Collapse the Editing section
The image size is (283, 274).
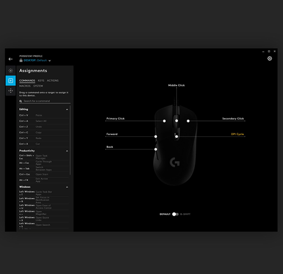coord(67,109)
